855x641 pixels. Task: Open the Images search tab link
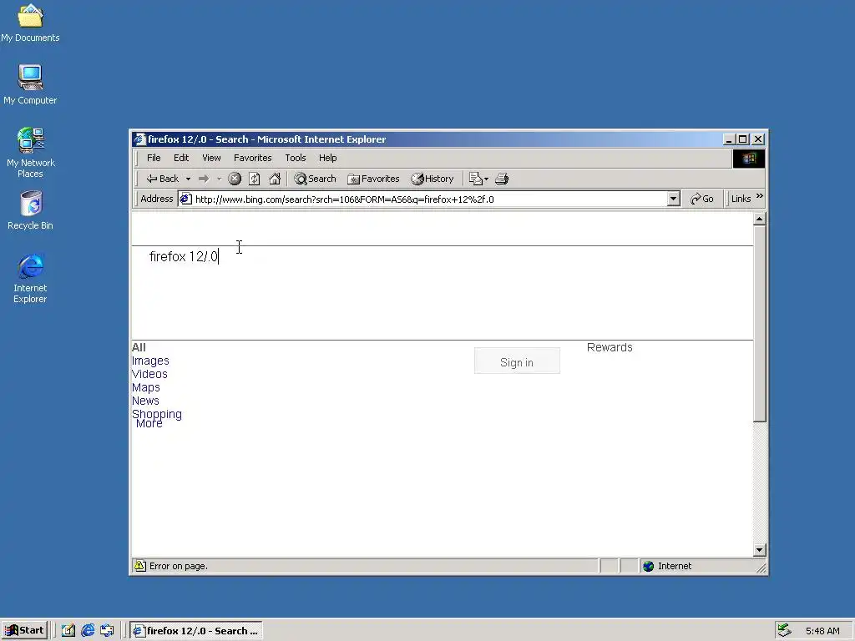coord(150,361)
